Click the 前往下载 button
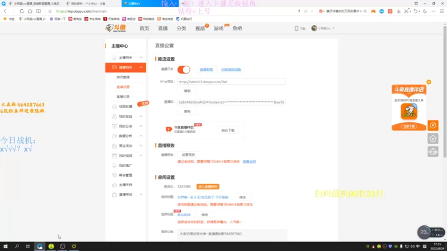Image resolution: width=447 pixels, height=251 pixels. 228,131
